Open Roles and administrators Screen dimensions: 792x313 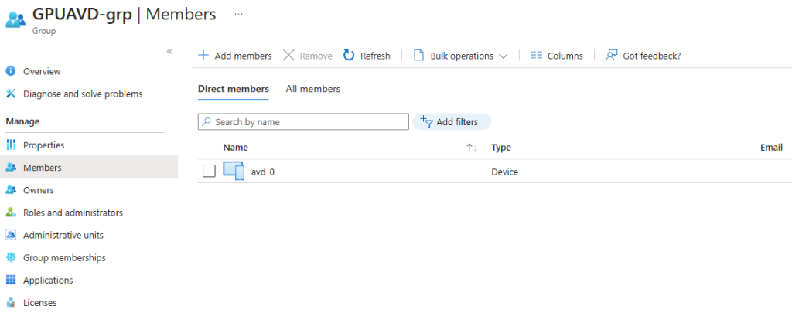pos(73,213)
